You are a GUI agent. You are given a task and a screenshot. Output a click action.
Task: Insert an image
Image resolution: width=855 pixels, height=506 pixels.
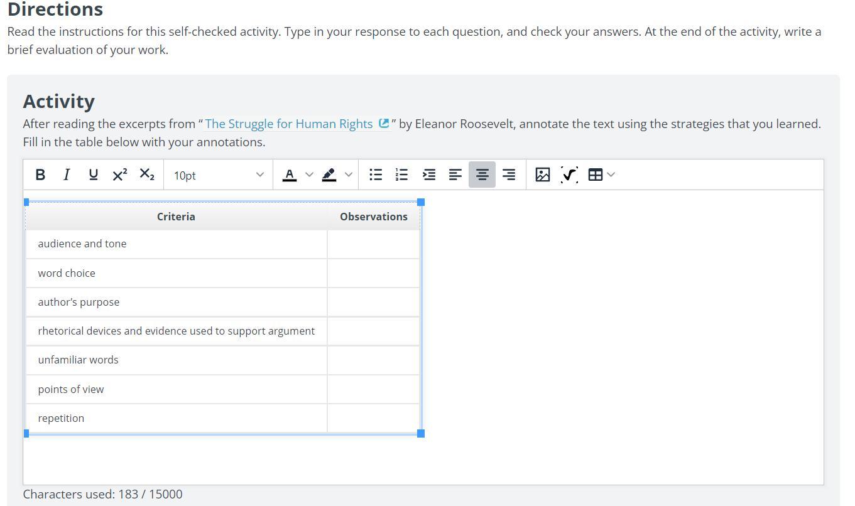(543, 175)
